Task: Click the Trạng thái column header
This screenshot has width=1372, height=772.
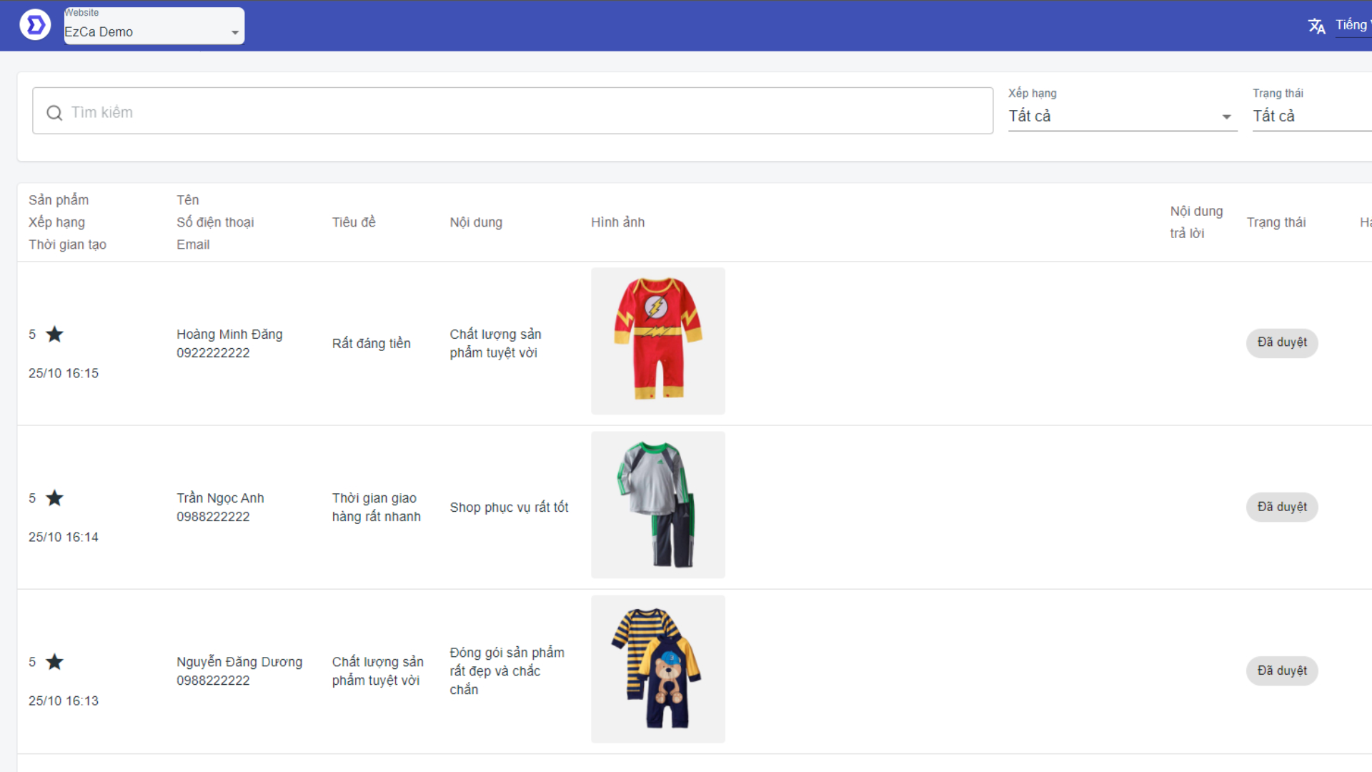Action: [x=1276, y=222]
